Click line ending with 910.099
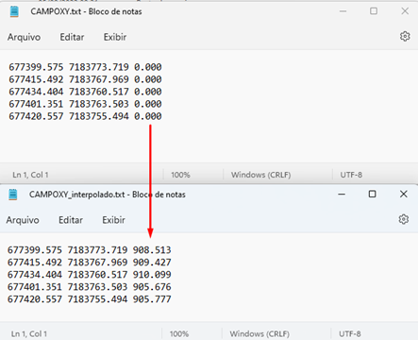 90,275
